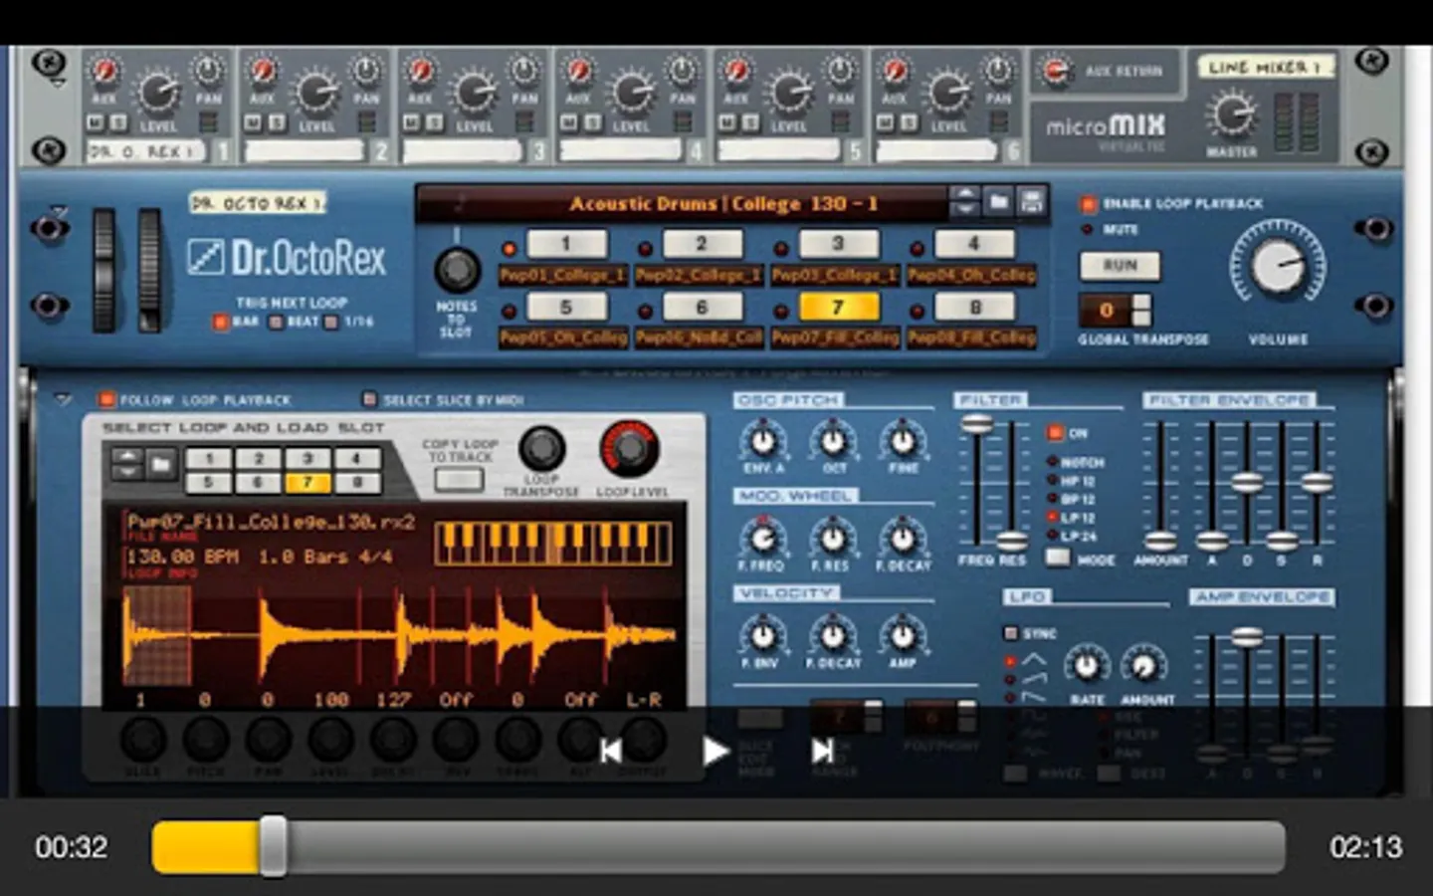Step through patches with the patch name arrows

pyautogui.click(x=964, y=202)
